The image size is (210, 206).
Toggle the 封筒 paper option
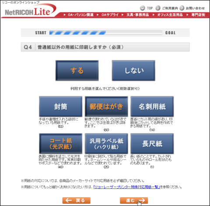[61, 106]
